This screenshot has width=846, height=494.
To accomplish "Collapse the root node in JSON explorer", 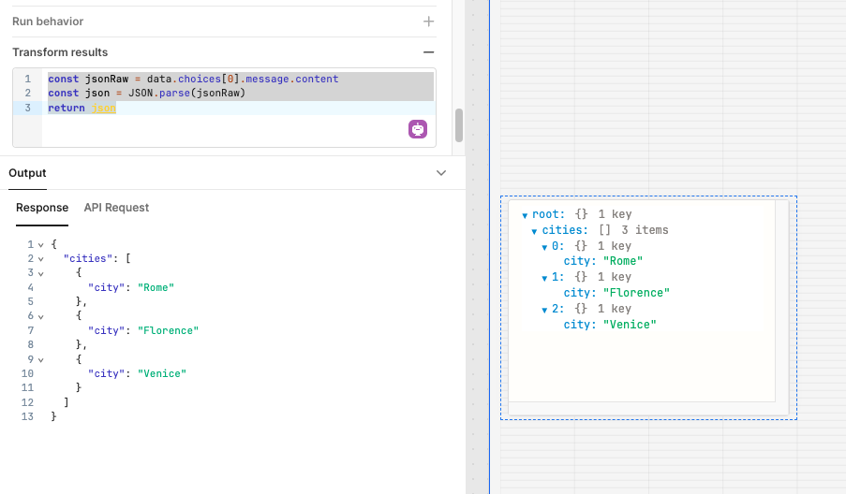I will (x=525, y=215).
